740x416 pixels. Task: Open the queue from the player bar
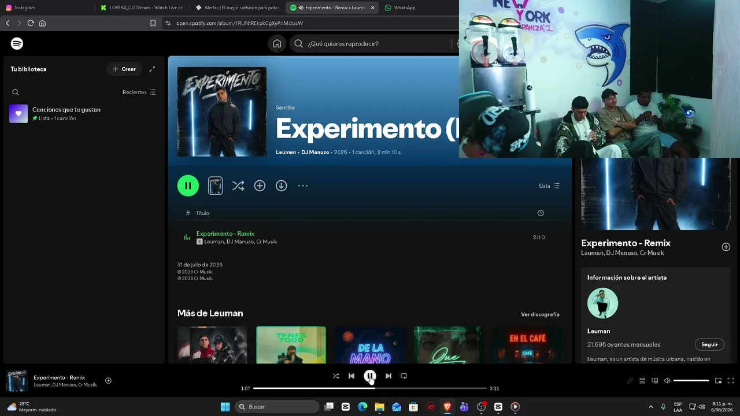642,381
